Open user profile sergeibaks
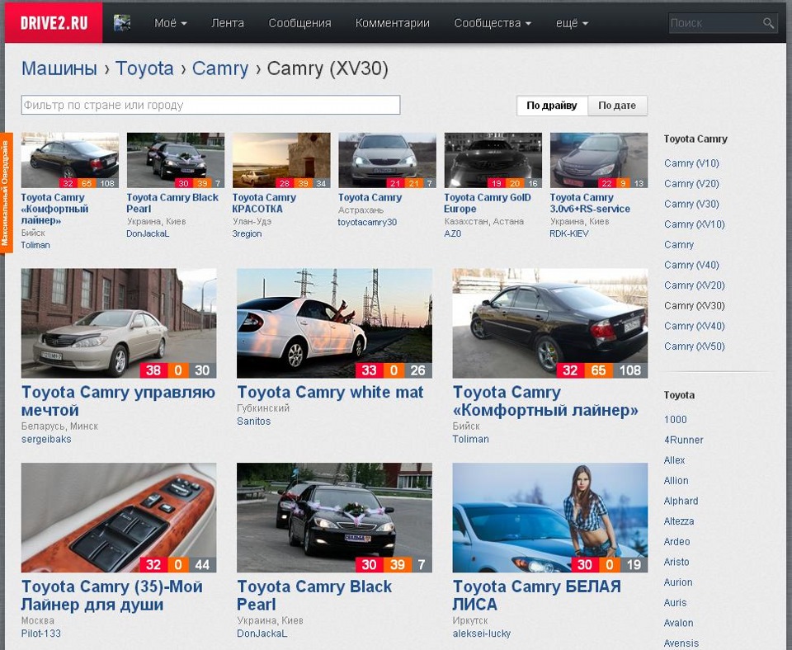The height and width of the screenshot is (650, 792). click(x=46, y=440)
